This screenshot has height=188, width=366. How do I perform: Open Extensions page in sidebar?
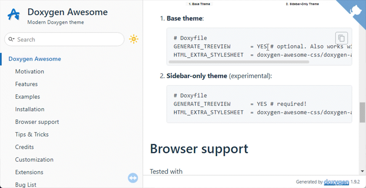[29, 172]
